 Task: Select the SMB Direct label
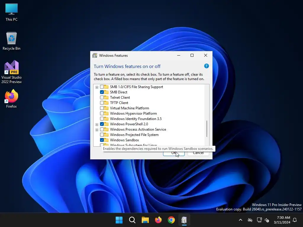click(x=119, y=92)
